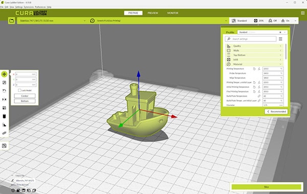Click the Wipe Temperature value field

coord(273,78)
